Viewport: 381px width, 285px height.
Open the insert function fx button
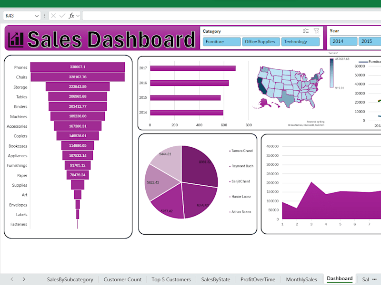(71, 16)
